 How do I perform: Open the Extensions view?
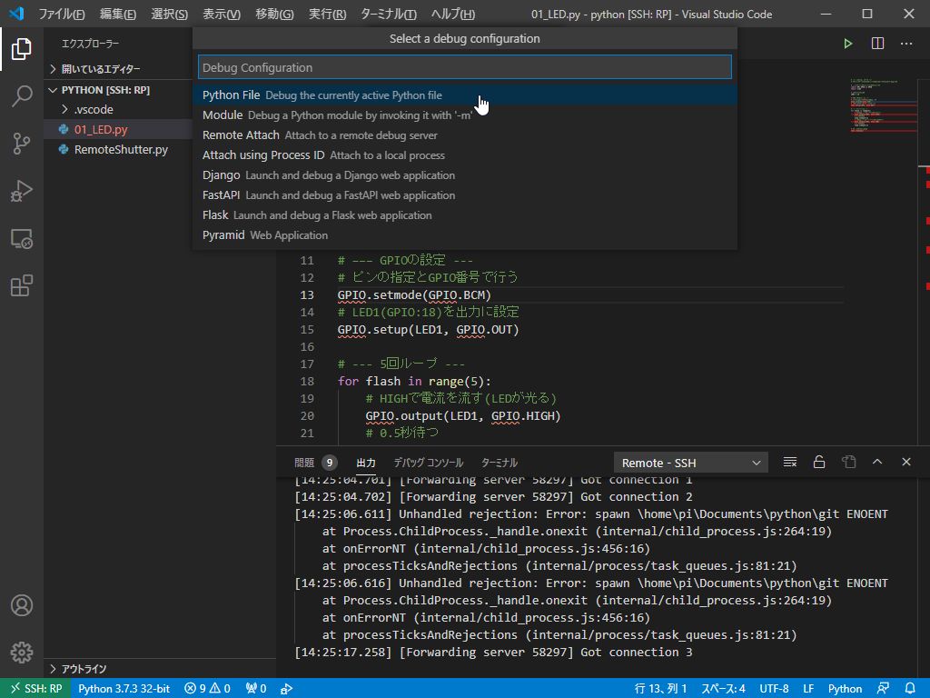(x=22, y=285)
